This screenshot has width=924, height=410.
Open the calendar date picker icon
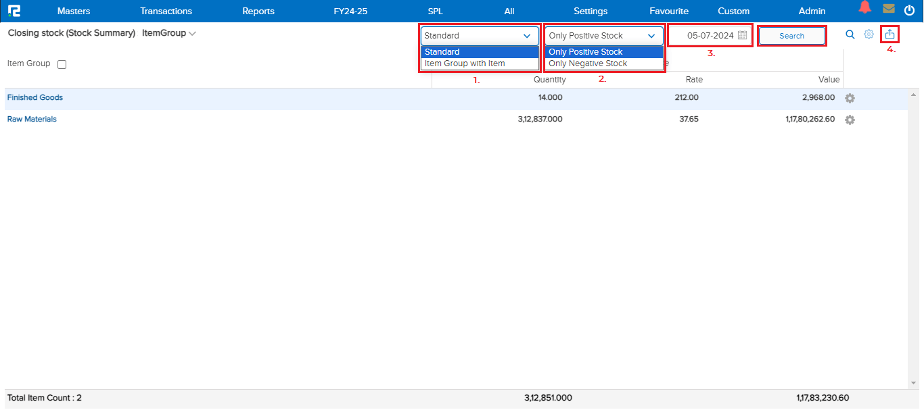click(742, 36)
